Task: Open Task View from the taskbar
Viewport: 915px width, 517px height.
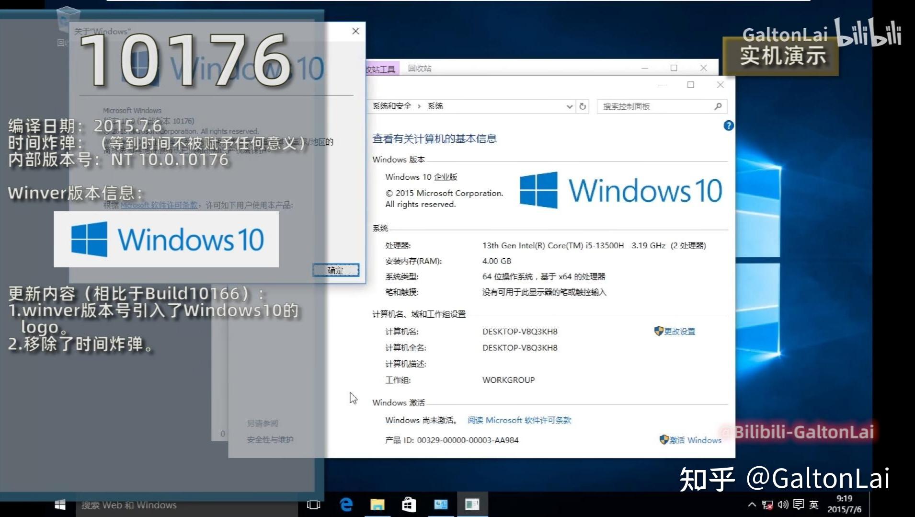Action: [x=313, y=505]
